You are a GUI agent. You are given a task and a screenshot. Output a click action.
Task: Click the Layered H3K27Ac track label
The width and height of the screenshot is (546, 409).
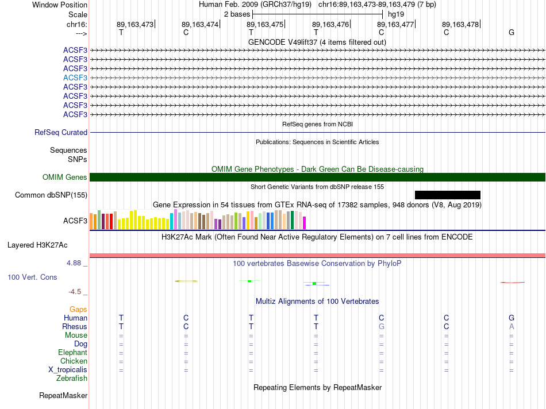coord(37,245)
